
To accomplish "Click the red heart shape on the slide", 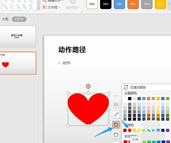I will click(88, 109).
